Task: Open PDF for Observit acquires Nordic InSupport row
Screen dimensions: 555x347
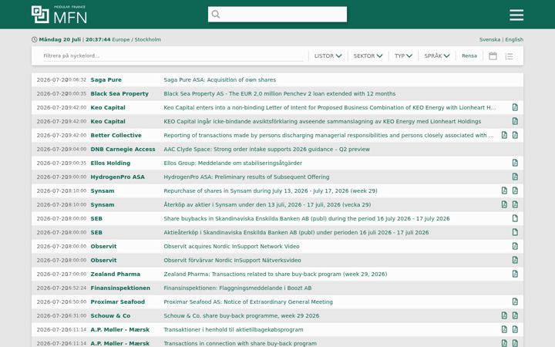Action: [515, 246]
